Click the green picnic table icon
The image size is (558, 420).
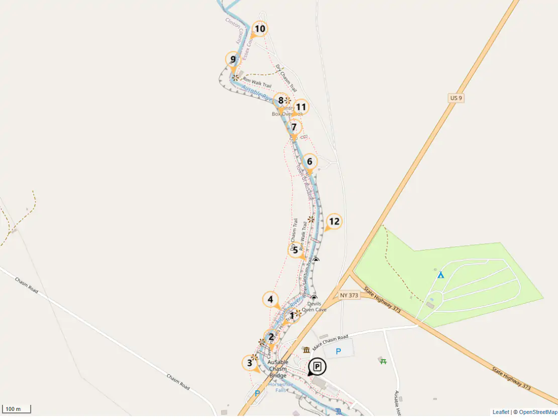[x=383, y=362]
